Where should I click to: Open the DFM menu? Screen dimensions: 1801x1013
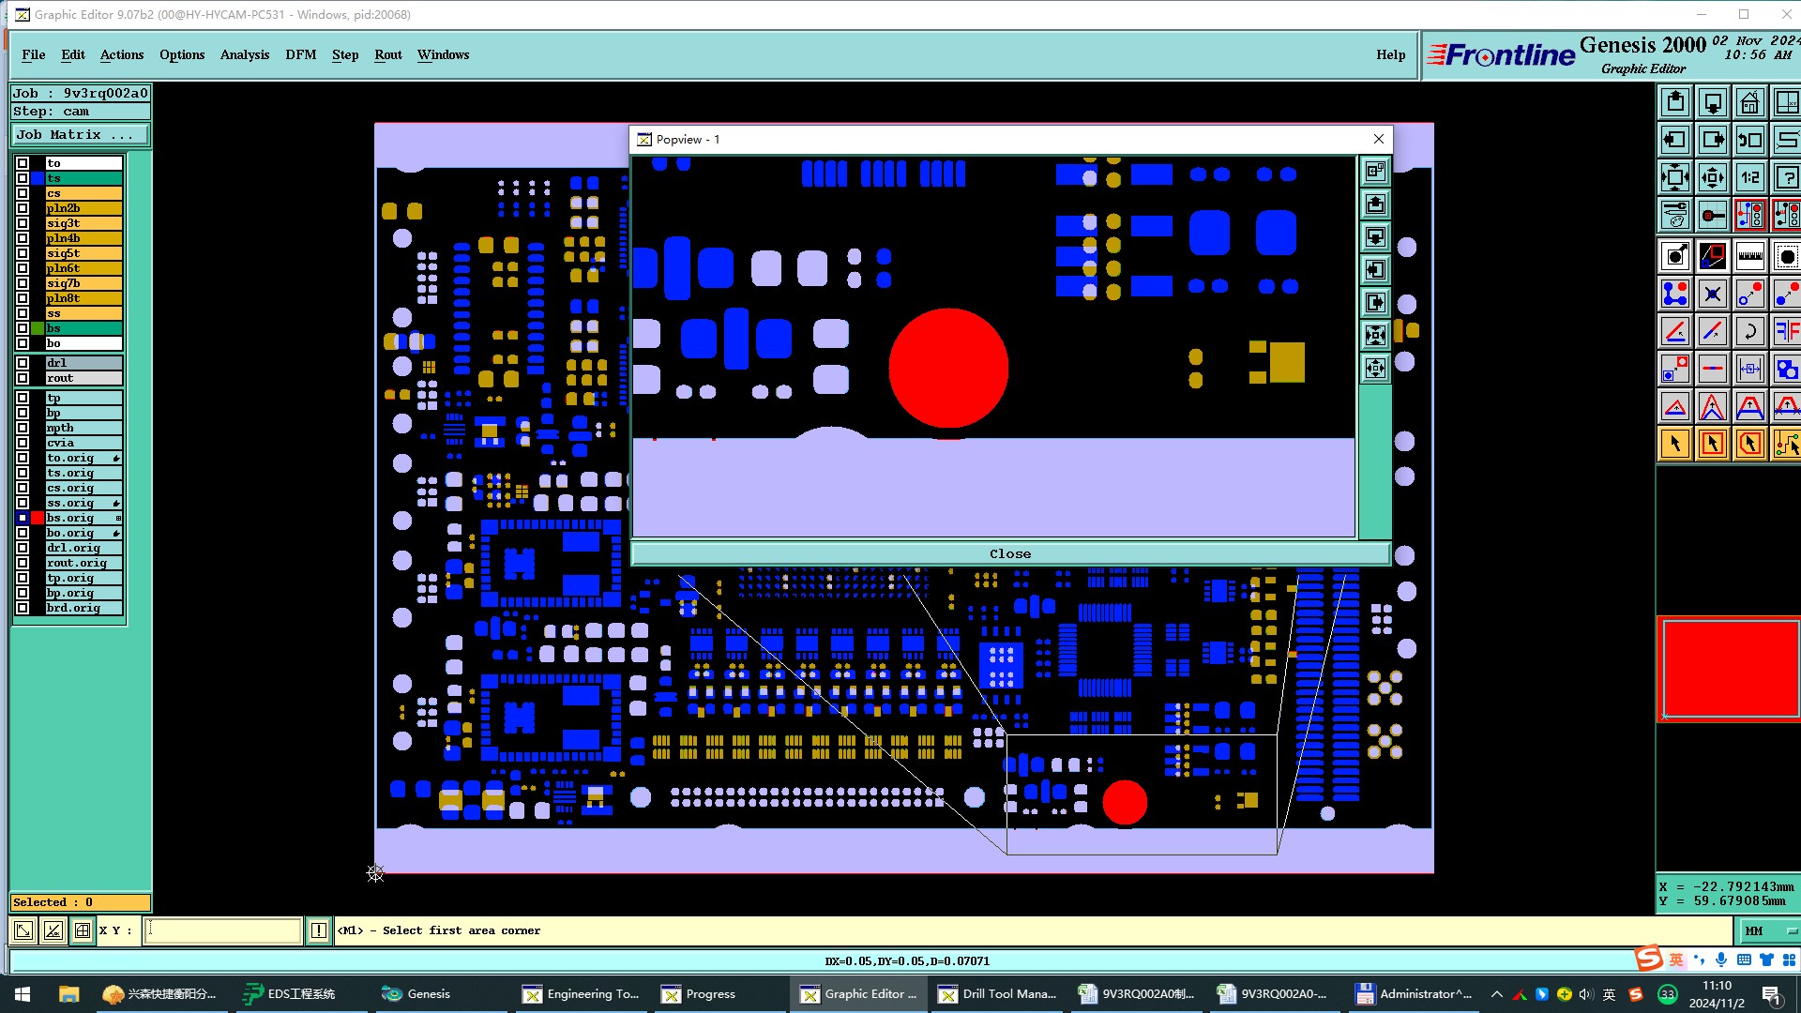click(x=300, y=54)
